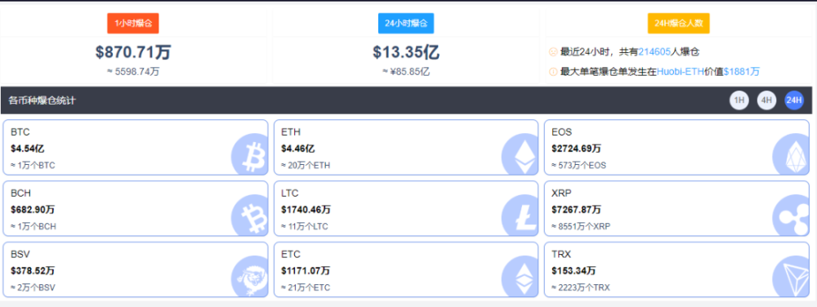Screen dimensions: 817x307
Task: Open the XRP $7267.87万 liquidation card
Action: click(676, 208)
